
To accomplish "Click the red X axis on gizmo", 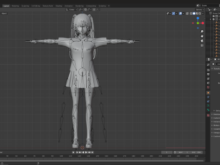I will (x=203, y=23).
